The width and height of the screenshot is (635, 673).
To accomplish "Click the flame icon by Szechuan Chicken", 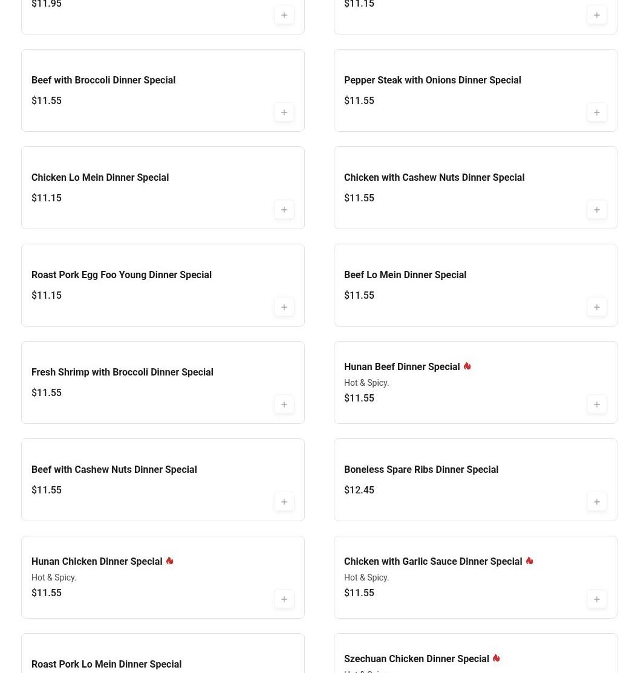I will pos(496,658).
